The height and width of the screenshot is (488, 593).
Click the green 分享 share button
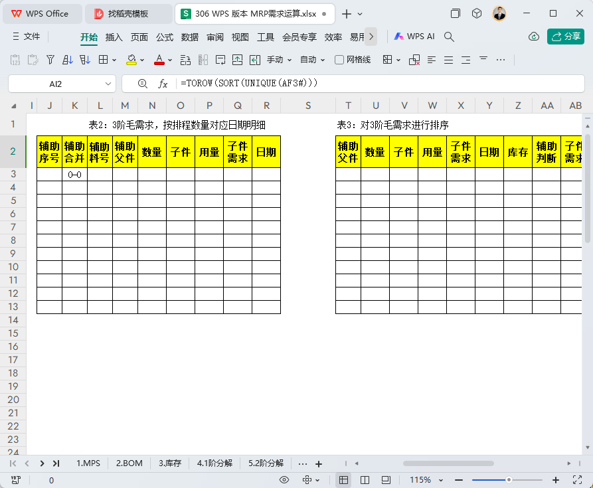point(566,37)
